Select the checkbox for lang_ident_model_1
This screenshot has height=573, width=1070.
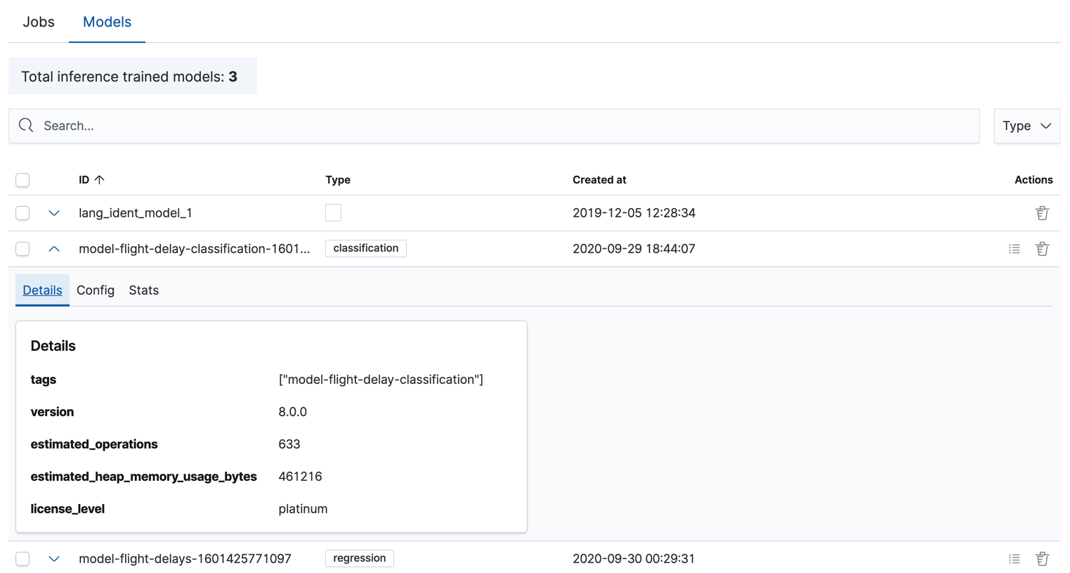[x=22, y=212]
